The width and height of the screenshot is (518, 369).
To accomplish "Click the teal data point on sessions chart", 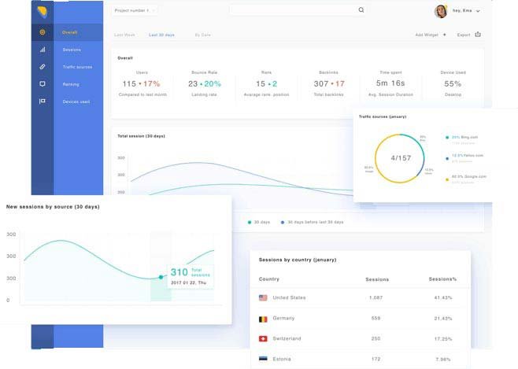I will click(161, 277).
